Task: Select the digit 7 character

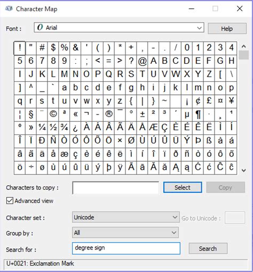Action: click(x=42, y=61)
